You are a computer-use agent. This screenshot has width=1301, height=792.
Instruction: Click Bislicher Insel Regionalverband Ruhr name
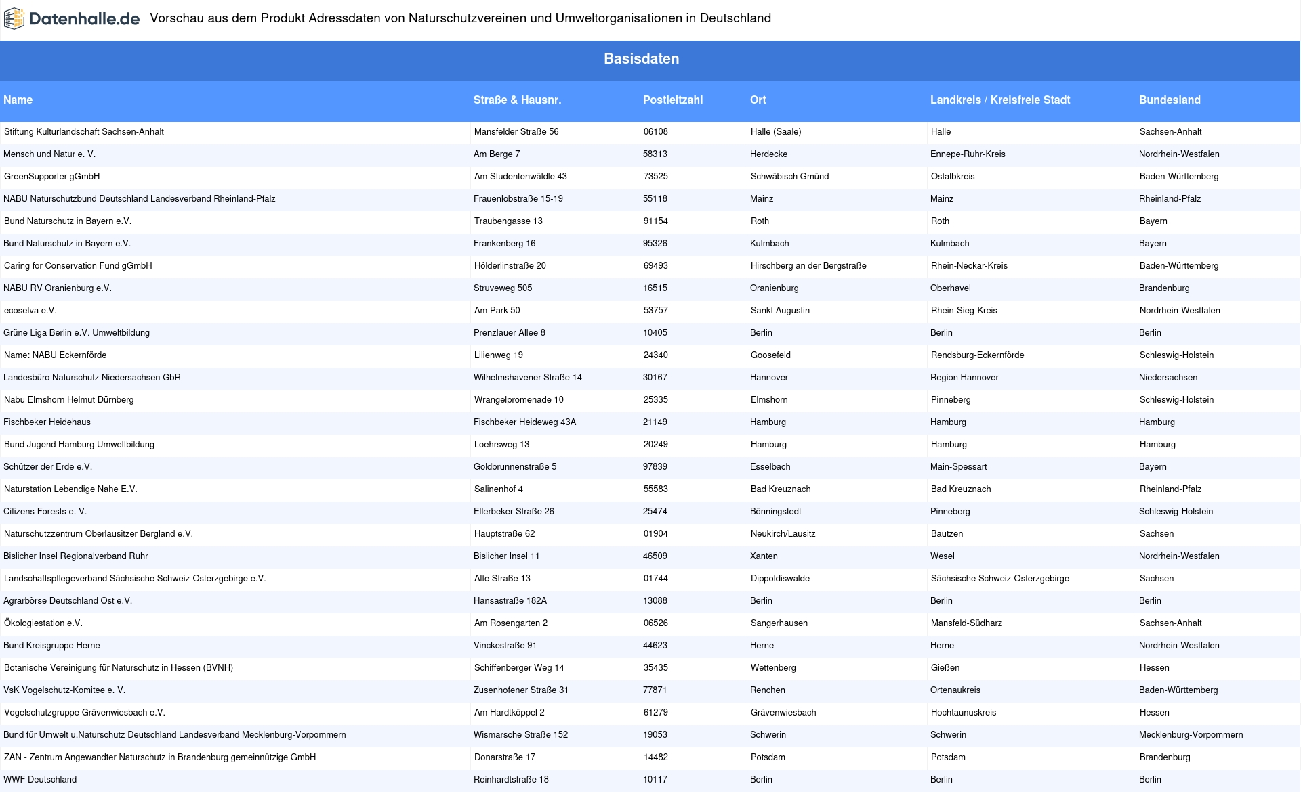[76, 556]
